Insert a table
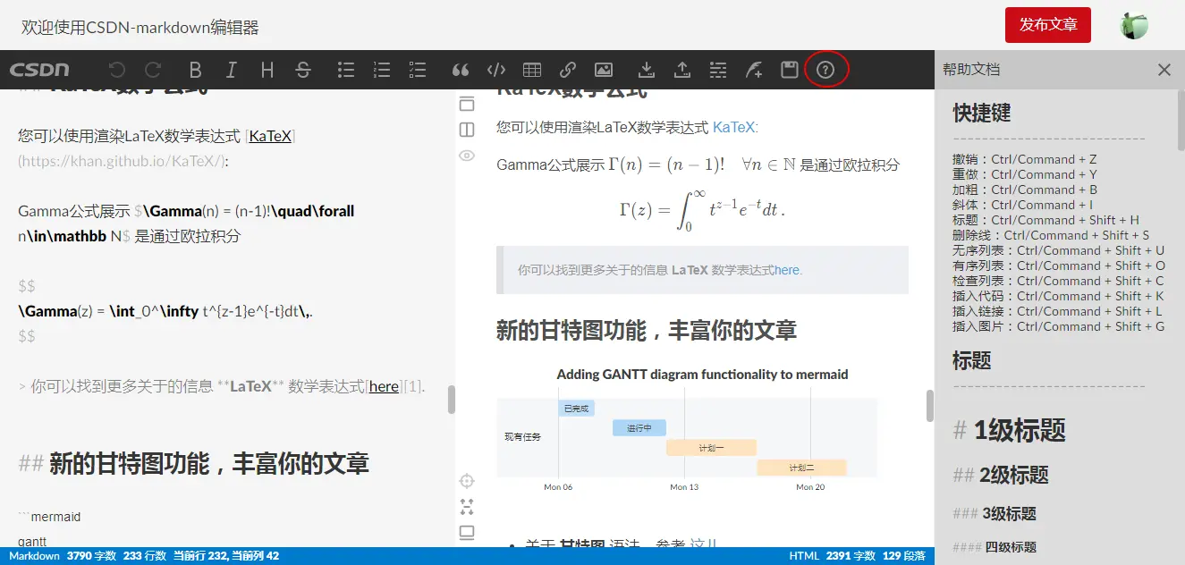 [x=532, y=70]
